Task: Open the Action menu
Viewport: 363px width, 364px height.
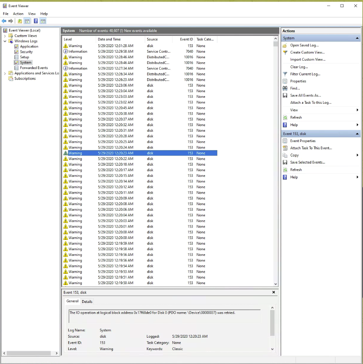Action: pyautogui.click(x=18, y=14)
